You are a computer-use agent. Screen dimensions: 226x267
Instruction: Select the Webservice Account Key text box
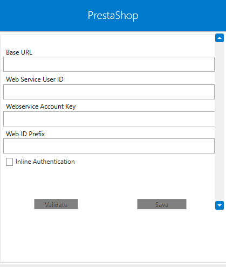[109, 119]
